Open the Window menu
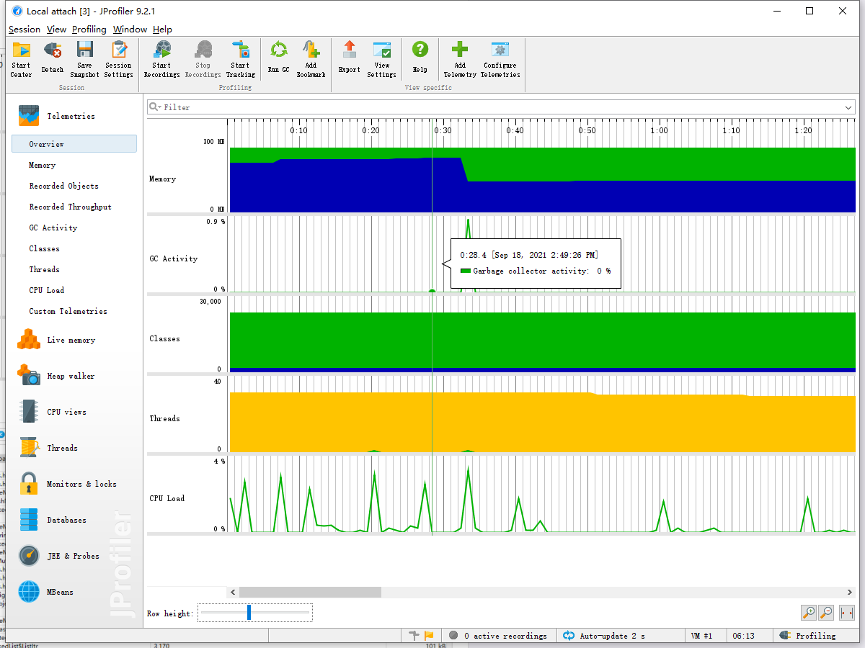The height and width of the screenshot is (648, 865). tap(130, 30)
